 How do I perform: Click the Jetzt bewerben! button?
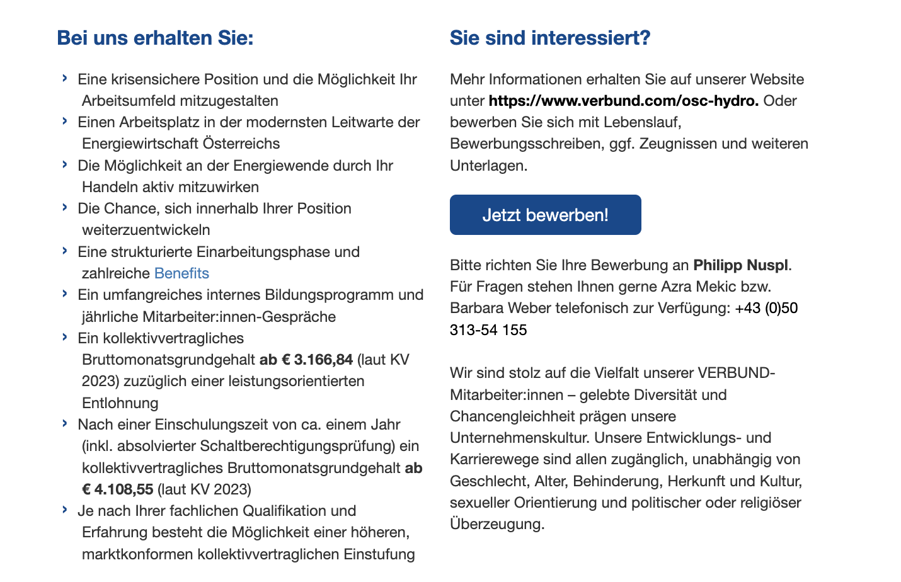545,215
